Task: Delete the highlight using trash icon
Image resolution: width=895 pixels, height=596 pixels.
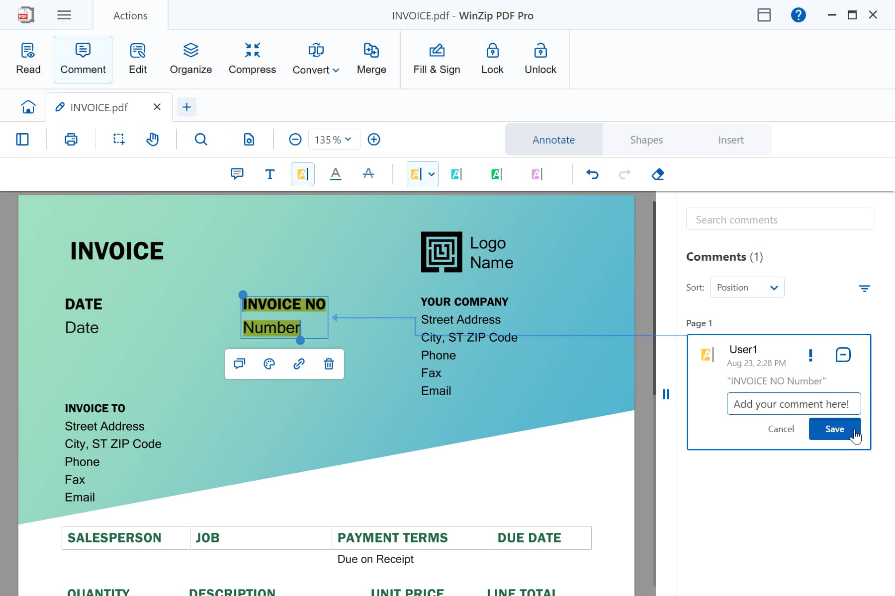Action: tap(329, 364)
